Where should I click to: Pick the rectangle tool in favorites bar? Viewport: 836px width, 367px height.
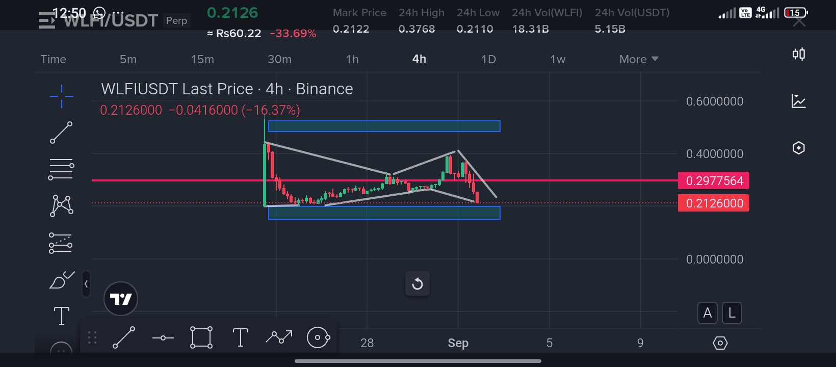pyautogui.click(x=201, y=337)
